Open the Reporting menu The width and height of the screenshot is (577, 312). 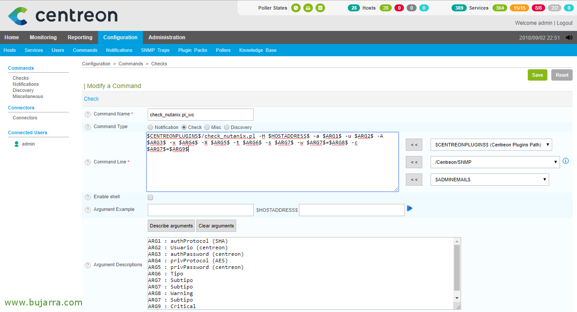[80, 37]
